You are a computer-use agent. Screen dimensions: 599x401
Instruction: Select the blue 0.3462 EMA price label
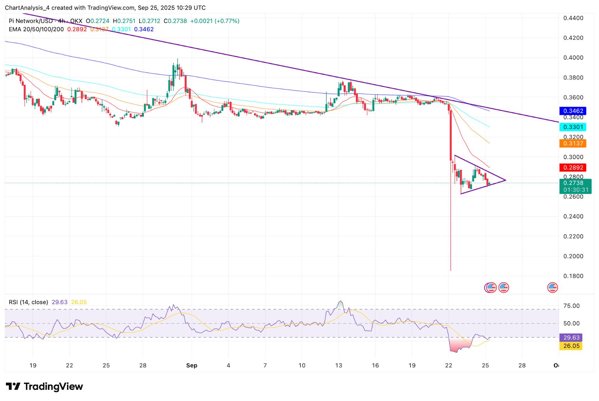[573, 111]
